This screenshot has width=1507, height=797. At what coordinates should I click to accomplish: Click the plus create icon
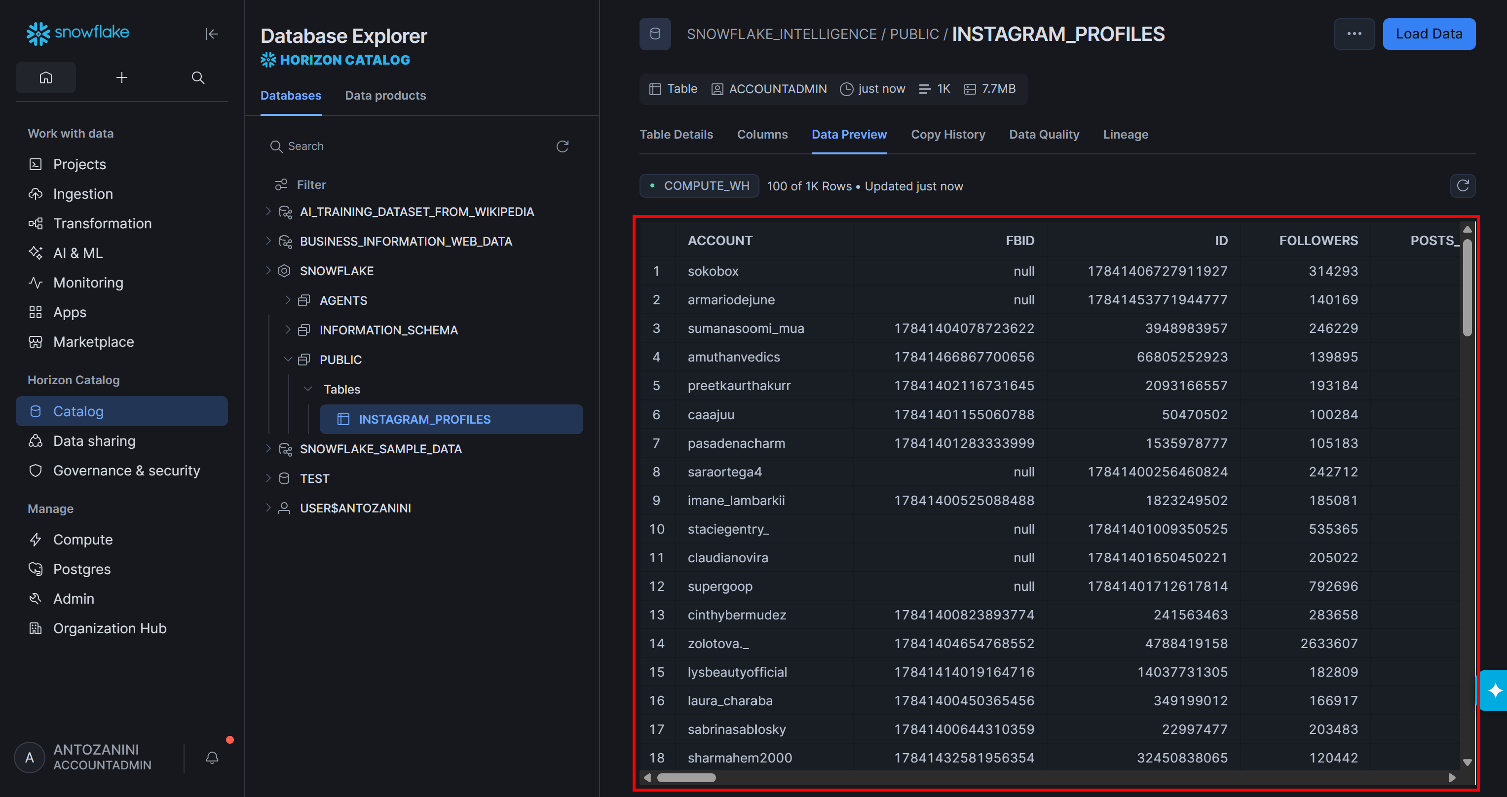click(x=122, y=77)
